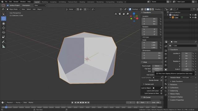Open the timeline Keying menu
This screenshot has width=198, height=111.
(x=19, y=103)
